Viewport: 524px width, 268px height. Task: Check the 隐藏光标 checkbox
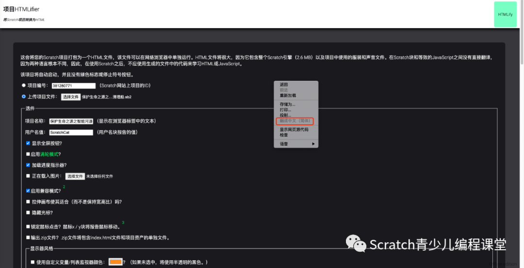coord(28,212)
